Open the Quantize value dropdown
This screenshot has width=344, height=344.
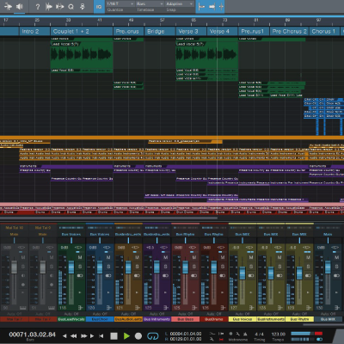coord(120,3)
